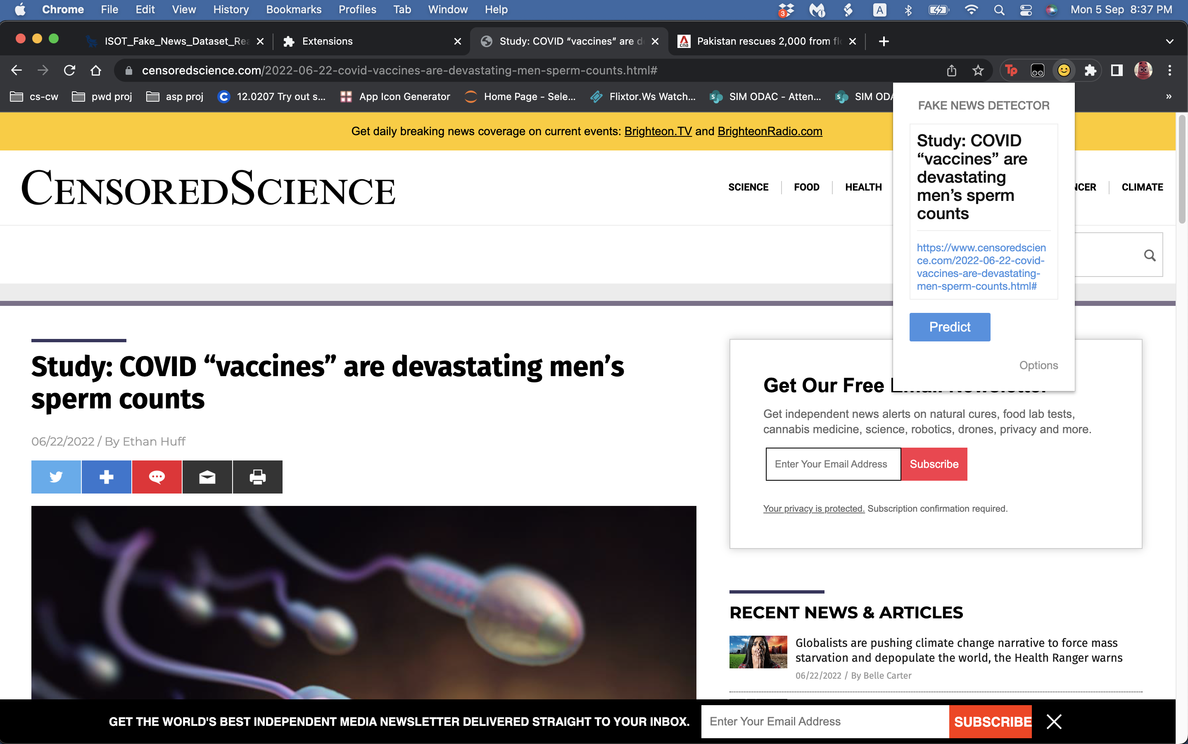This screenshot has width=1188, height=744.
Task: Email the article via the envelope icon
Action: pyautogui.click(x=207, y=476)
